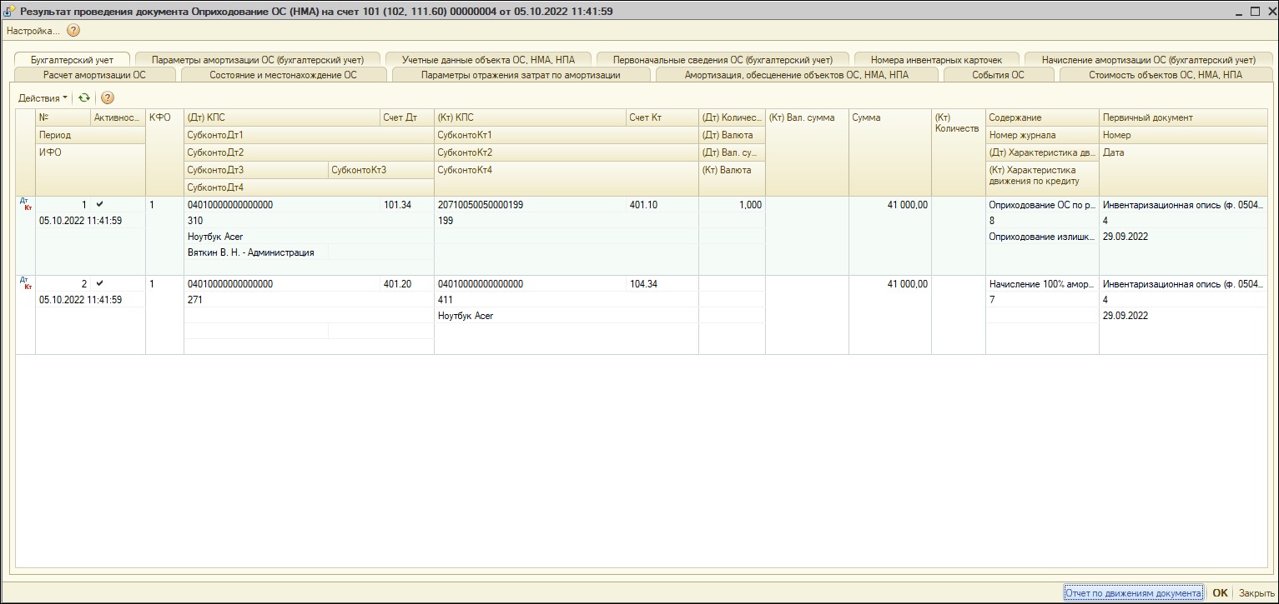Click the Первичный документ column header
Viewport: 1279px width, 604px height.
(x=1183, y=117)
